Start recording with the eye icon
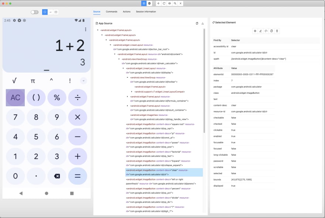 [170, 3]
